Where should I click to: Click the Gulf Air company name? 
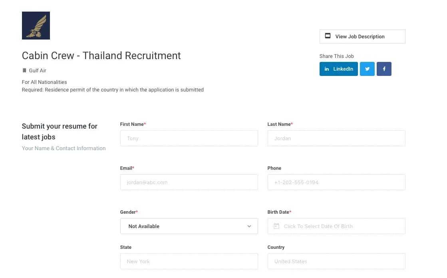(38, 71)
